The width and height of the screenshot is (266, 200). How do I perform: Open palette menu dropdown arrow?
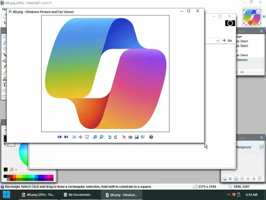pos(16,170)
